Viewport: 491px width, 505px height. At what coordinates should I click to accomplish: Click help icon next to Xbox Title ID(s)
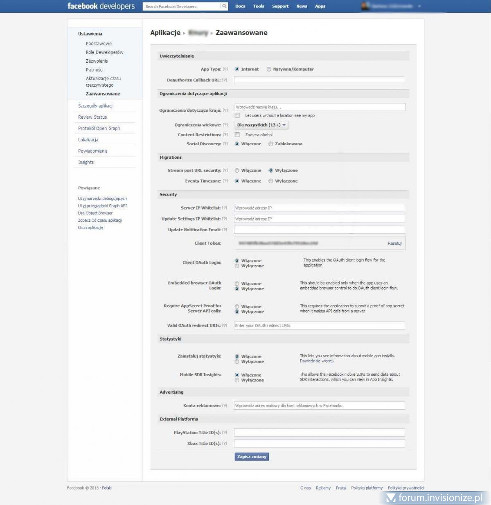pyautogui.click(x=224, y=443)
